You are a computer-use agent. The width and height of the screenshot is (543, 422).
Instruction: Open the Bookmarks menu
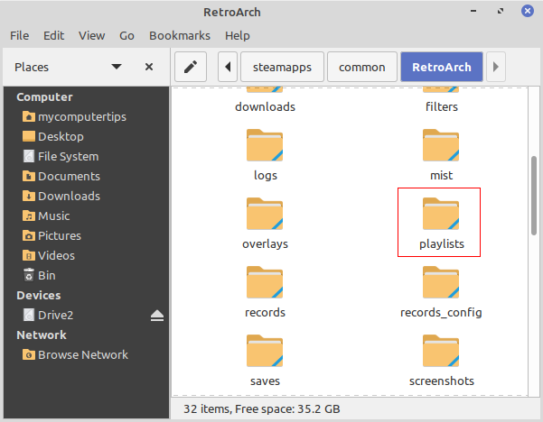click(180, 35)
